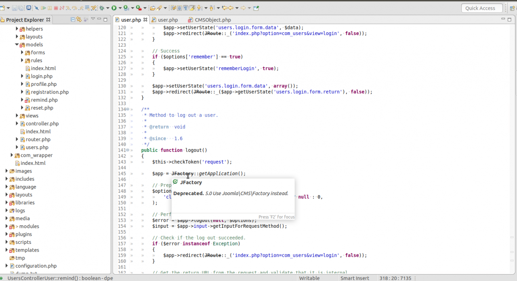This screenshot has height=281, width=517.
Task: Click the green Run button icon
Action: (x=114, y=8)
